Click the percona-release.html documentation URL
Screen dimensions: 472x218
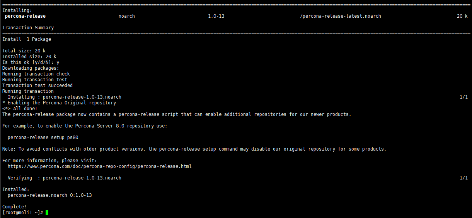pos(100,166)
